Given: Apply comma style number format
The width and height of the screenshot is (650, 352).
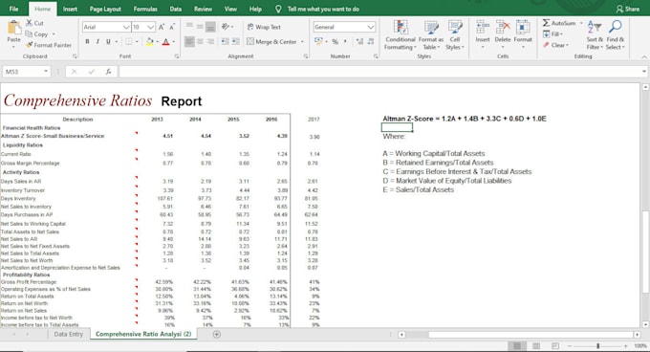Looking at the screenshot, I should (x=345, y=41).
